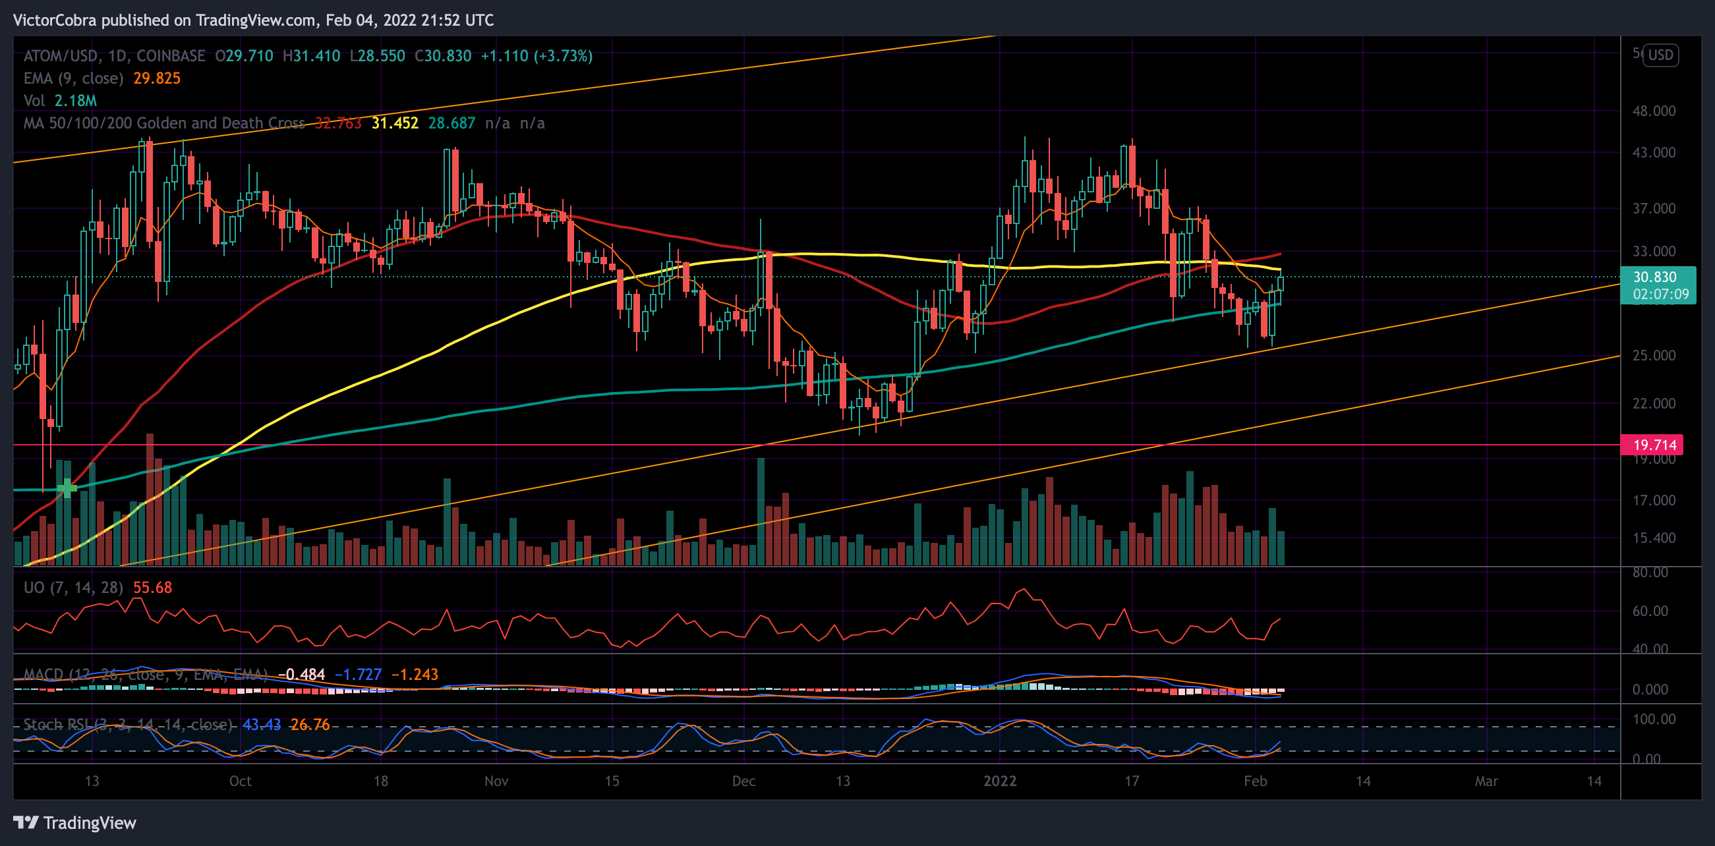The image size is (1715, 846).
Task: Click the UO (7, 14, 28) indicator legend
Action: coord(73,588)
